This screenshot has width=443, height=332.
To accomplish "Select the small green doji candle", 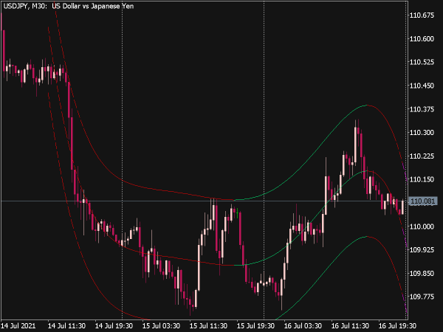I will (x=237, y=212).
